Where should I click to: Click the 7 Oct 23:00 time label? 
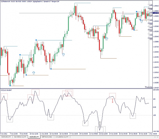(x=14, y=134)
